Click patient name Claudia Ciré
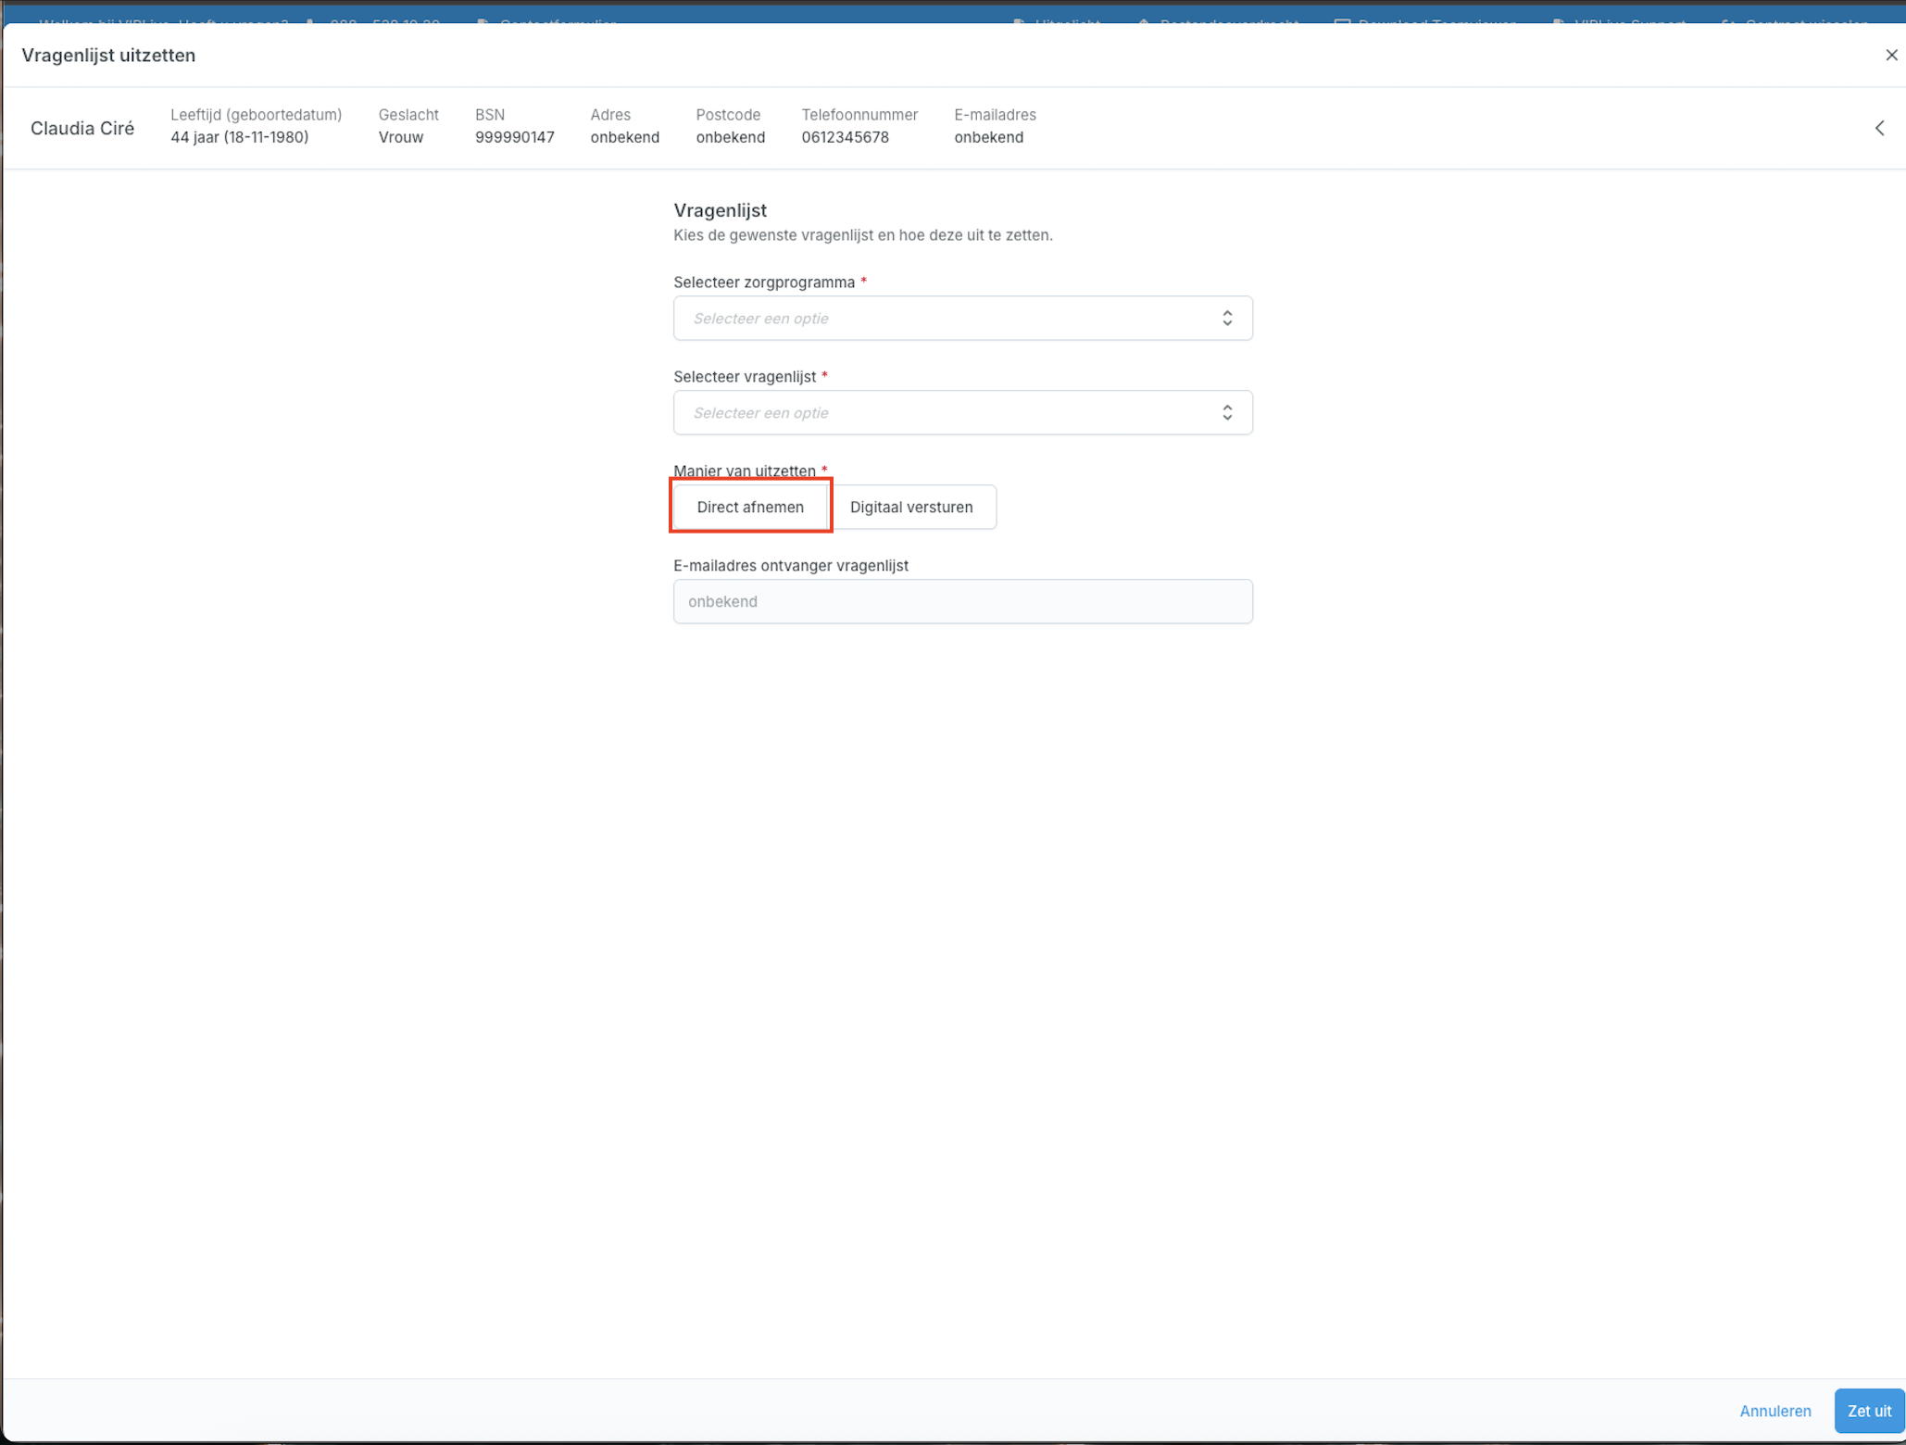Viewport: 1906px width, 1445px height. click(x=82, y=129)
